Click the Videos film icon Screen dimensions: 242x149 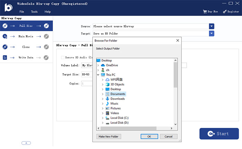coord(108,113)
